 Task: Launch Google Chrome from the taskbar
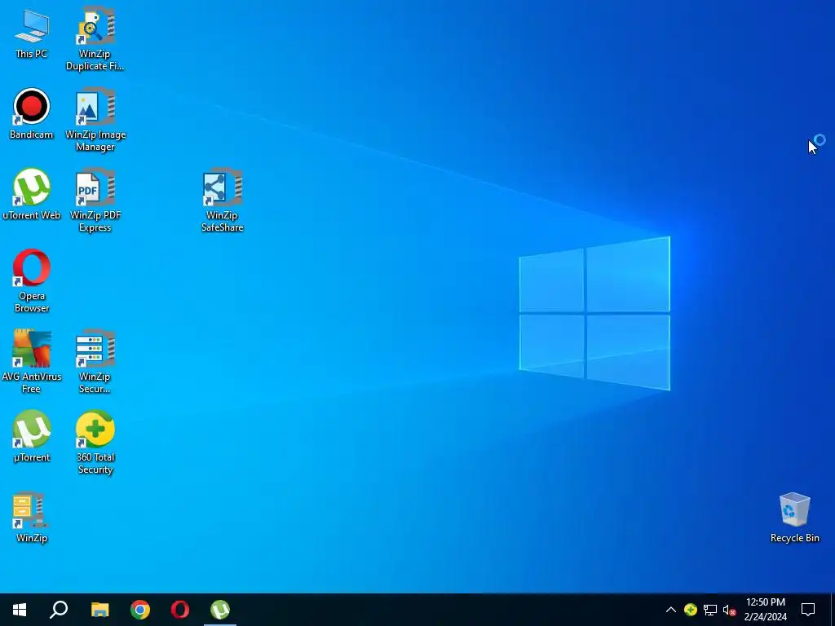pos(140,610)
